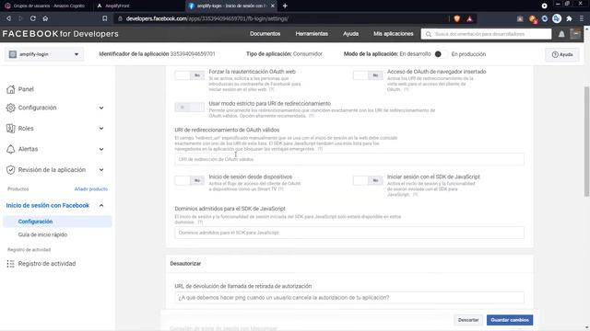Click the Brave rewards triangle icon
The image size is (590, 331).
(x=469, y=18)
